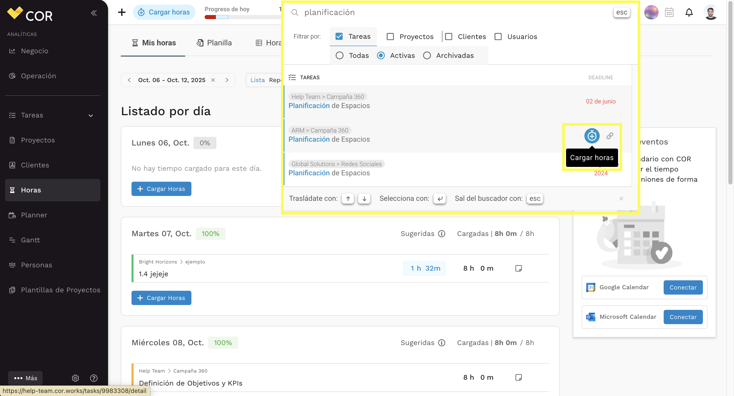Show Sugeridas info for Martes 07
Screen dimensions: 734x396
(x=442, y=234)
